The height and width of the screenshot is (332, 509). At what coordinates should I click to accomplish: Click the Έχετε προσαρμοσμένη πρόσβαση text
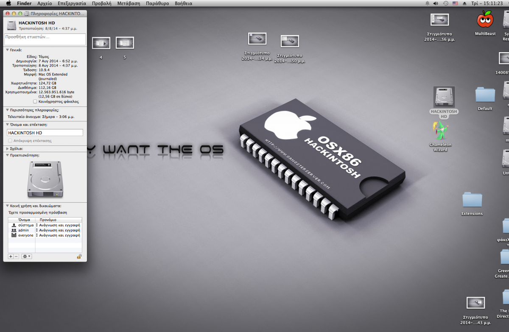tap(37, 212)
